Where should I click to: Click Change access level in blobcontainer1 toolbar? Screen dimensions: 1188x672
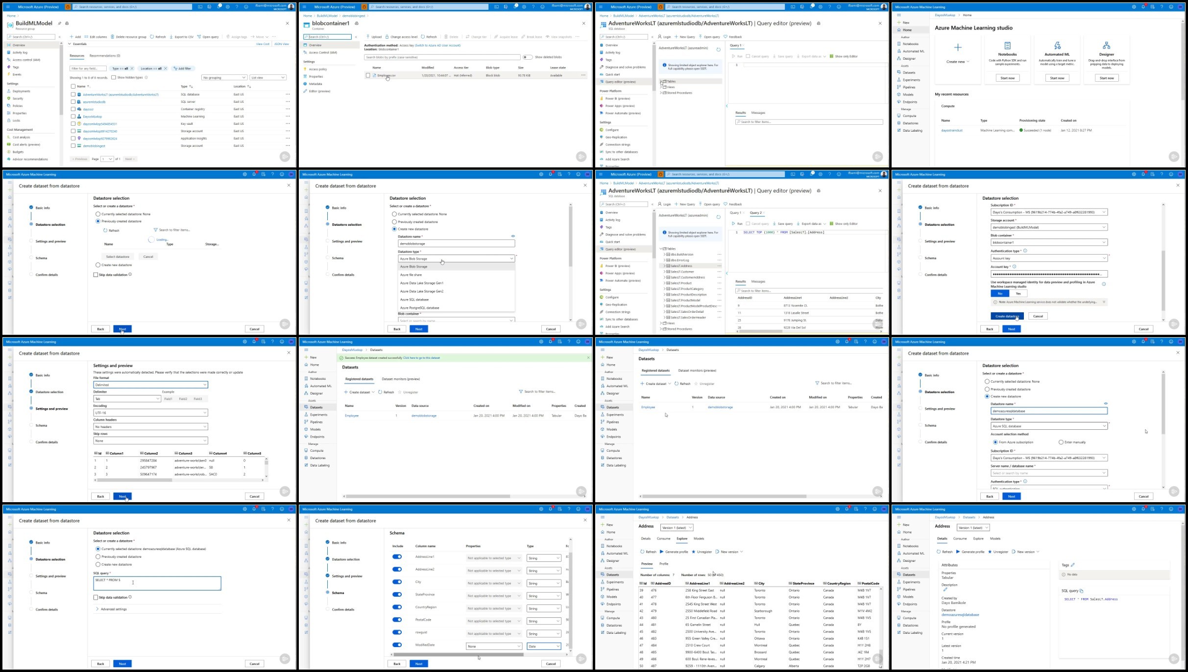[401, 37]
